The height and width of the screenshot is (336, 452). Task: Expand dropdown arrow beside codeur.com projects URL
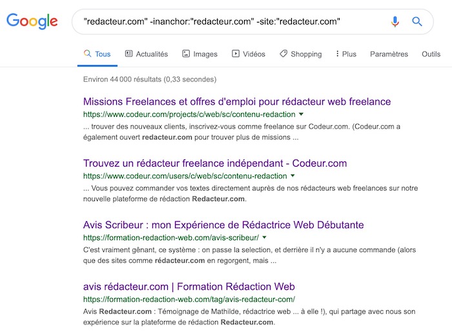pos(301,114)
